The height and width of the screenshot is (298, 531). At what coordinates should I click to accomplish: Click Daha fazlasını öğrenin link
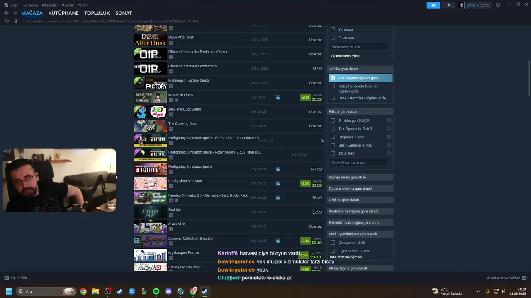pyautogui.click(x=345, y=257)
